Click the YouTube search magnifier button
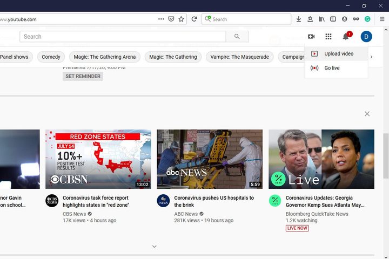389x259 pixels. tap(237, 37)
